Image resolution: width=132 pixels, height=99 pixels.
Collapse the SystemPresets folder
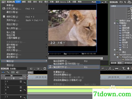tap(115, 55)
